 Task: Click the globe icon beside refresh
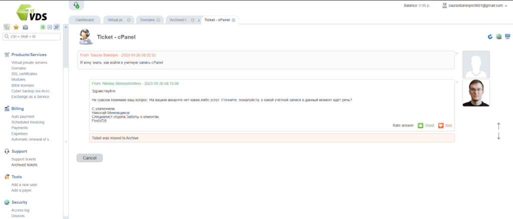click(x=499, y=36)
